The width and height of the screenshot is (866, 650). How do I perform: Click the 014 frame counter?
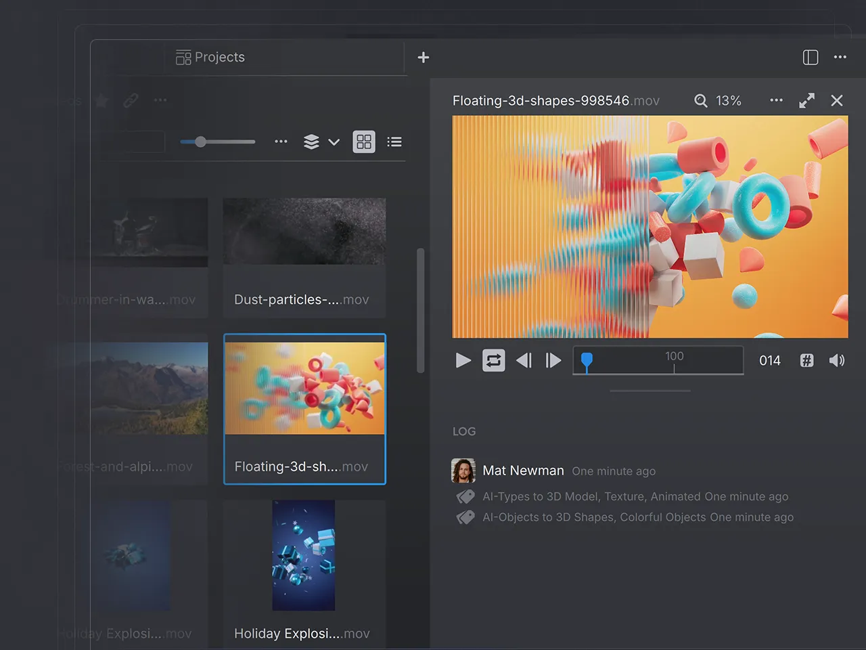pos(770,360)
